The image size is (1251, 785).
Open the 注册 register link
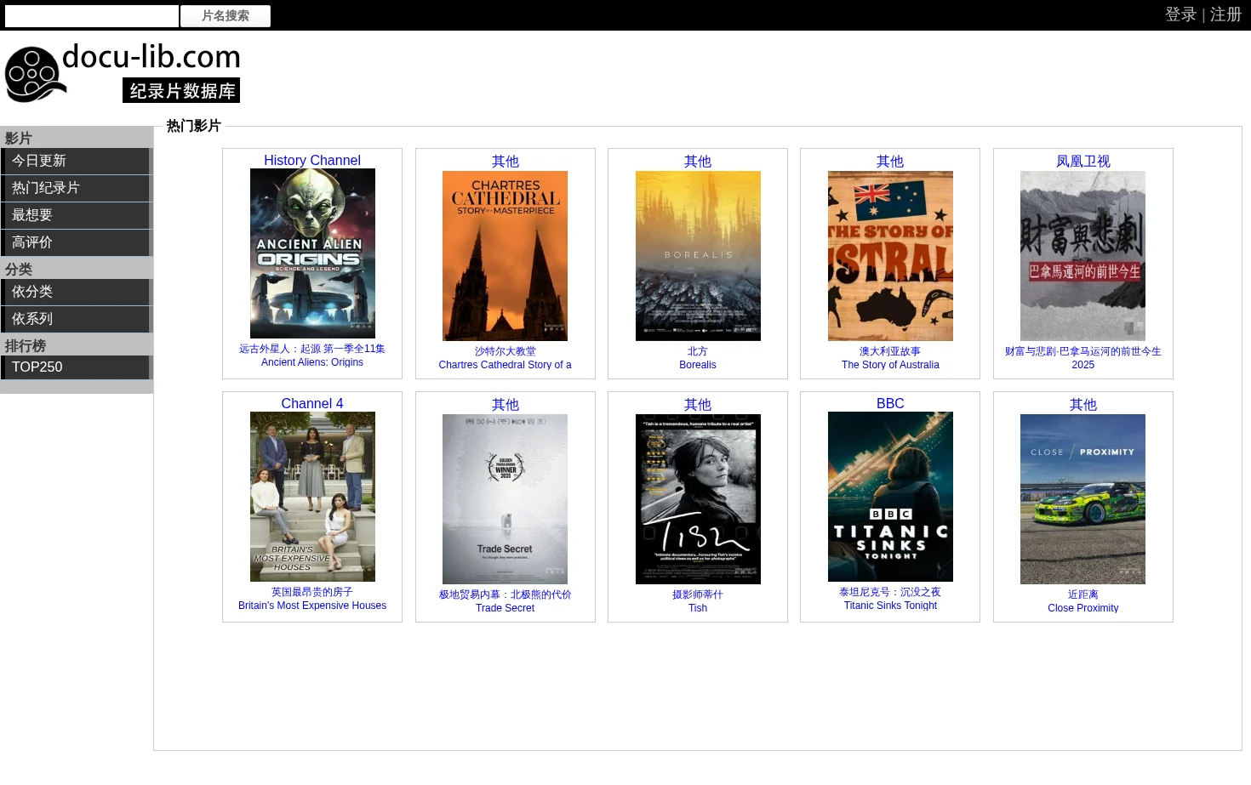[1226, 14]
